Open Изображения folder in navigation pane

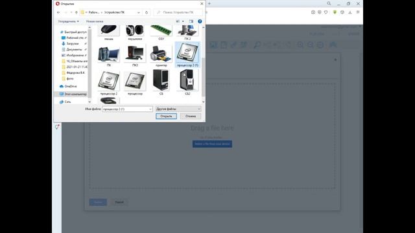pyautogui.click(x=74, y=55)
